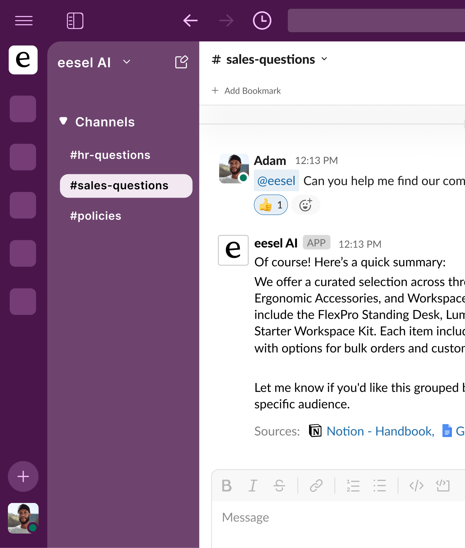Open the #policies channel
Viewport: 465px width, 548px height.
tap(96, 216)
